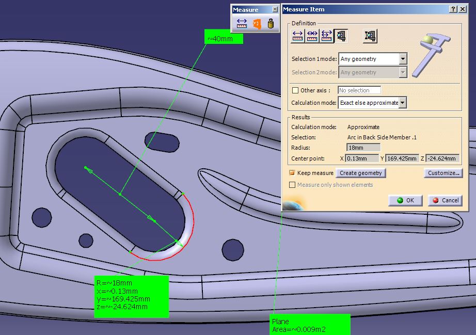
Task: Enable Measure only shown elements
Action: pyautogui.click(x=293, y=185)
